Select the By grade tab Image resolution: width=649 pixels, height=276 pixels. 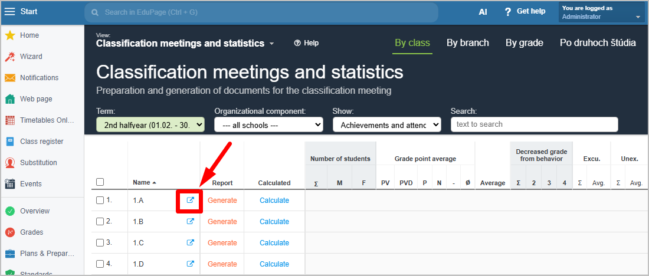click(x=524, y=42)
